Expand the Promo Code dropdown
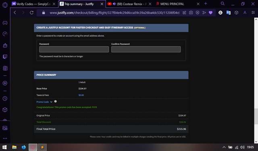This screenshot has width=258, height=151. [44, 102]
